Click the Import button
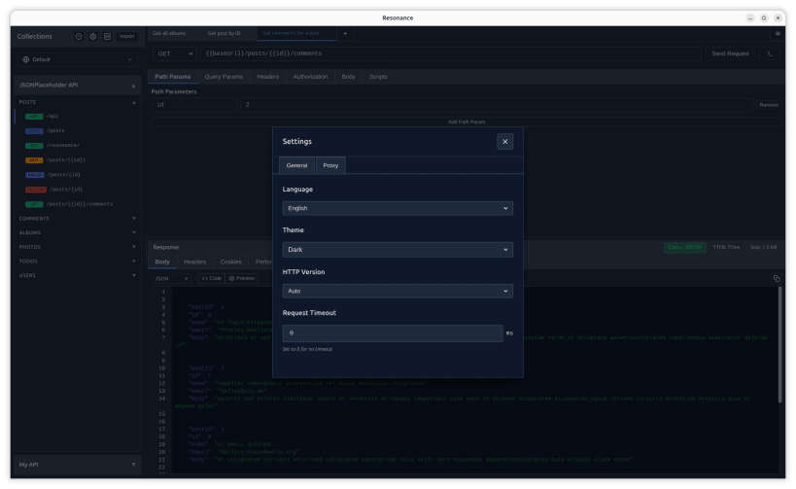The width and height of the screenshot is (796, 489). click(x=127, y=37)
